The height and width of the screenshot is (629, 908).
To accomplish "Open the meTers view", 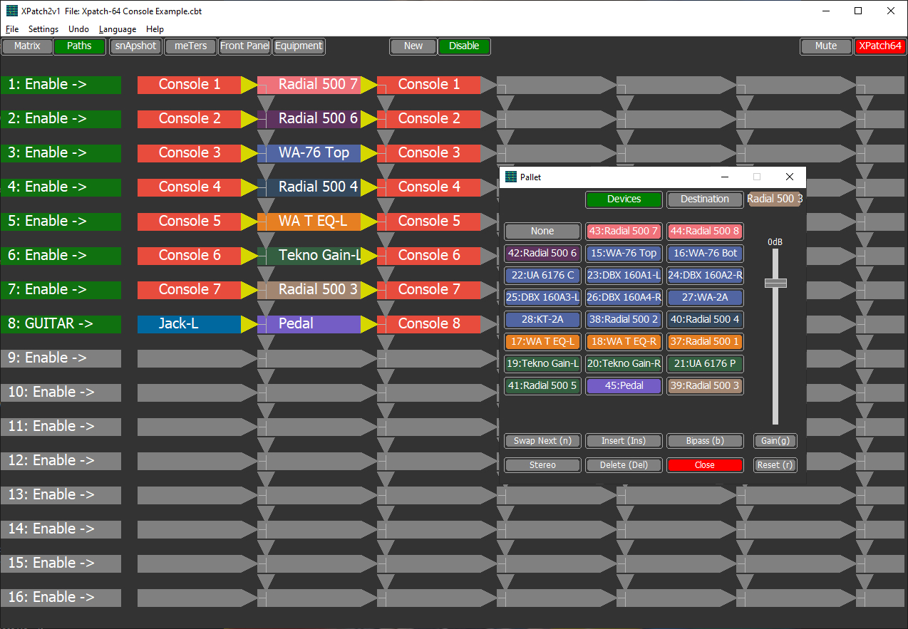I will tap(190, 46).
